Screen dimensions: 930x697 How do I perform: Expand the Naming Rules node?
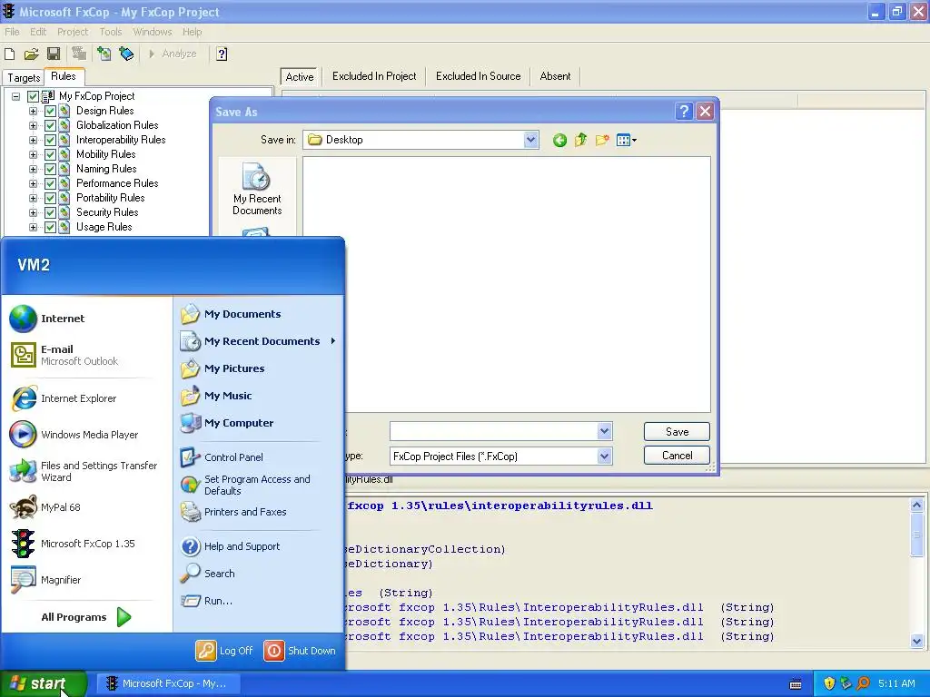coord(34,169)
